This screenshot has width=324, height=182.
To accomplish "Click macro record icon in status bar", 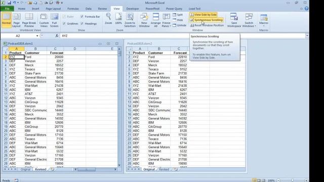I will (x=16, y=180).
